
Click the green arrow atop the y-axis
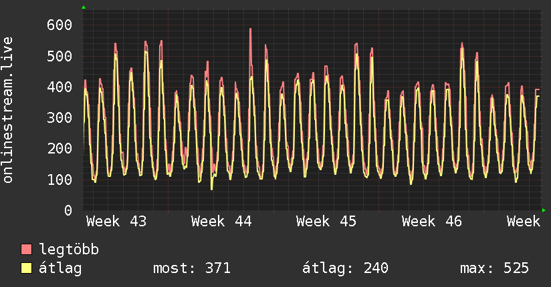(84, 7)
